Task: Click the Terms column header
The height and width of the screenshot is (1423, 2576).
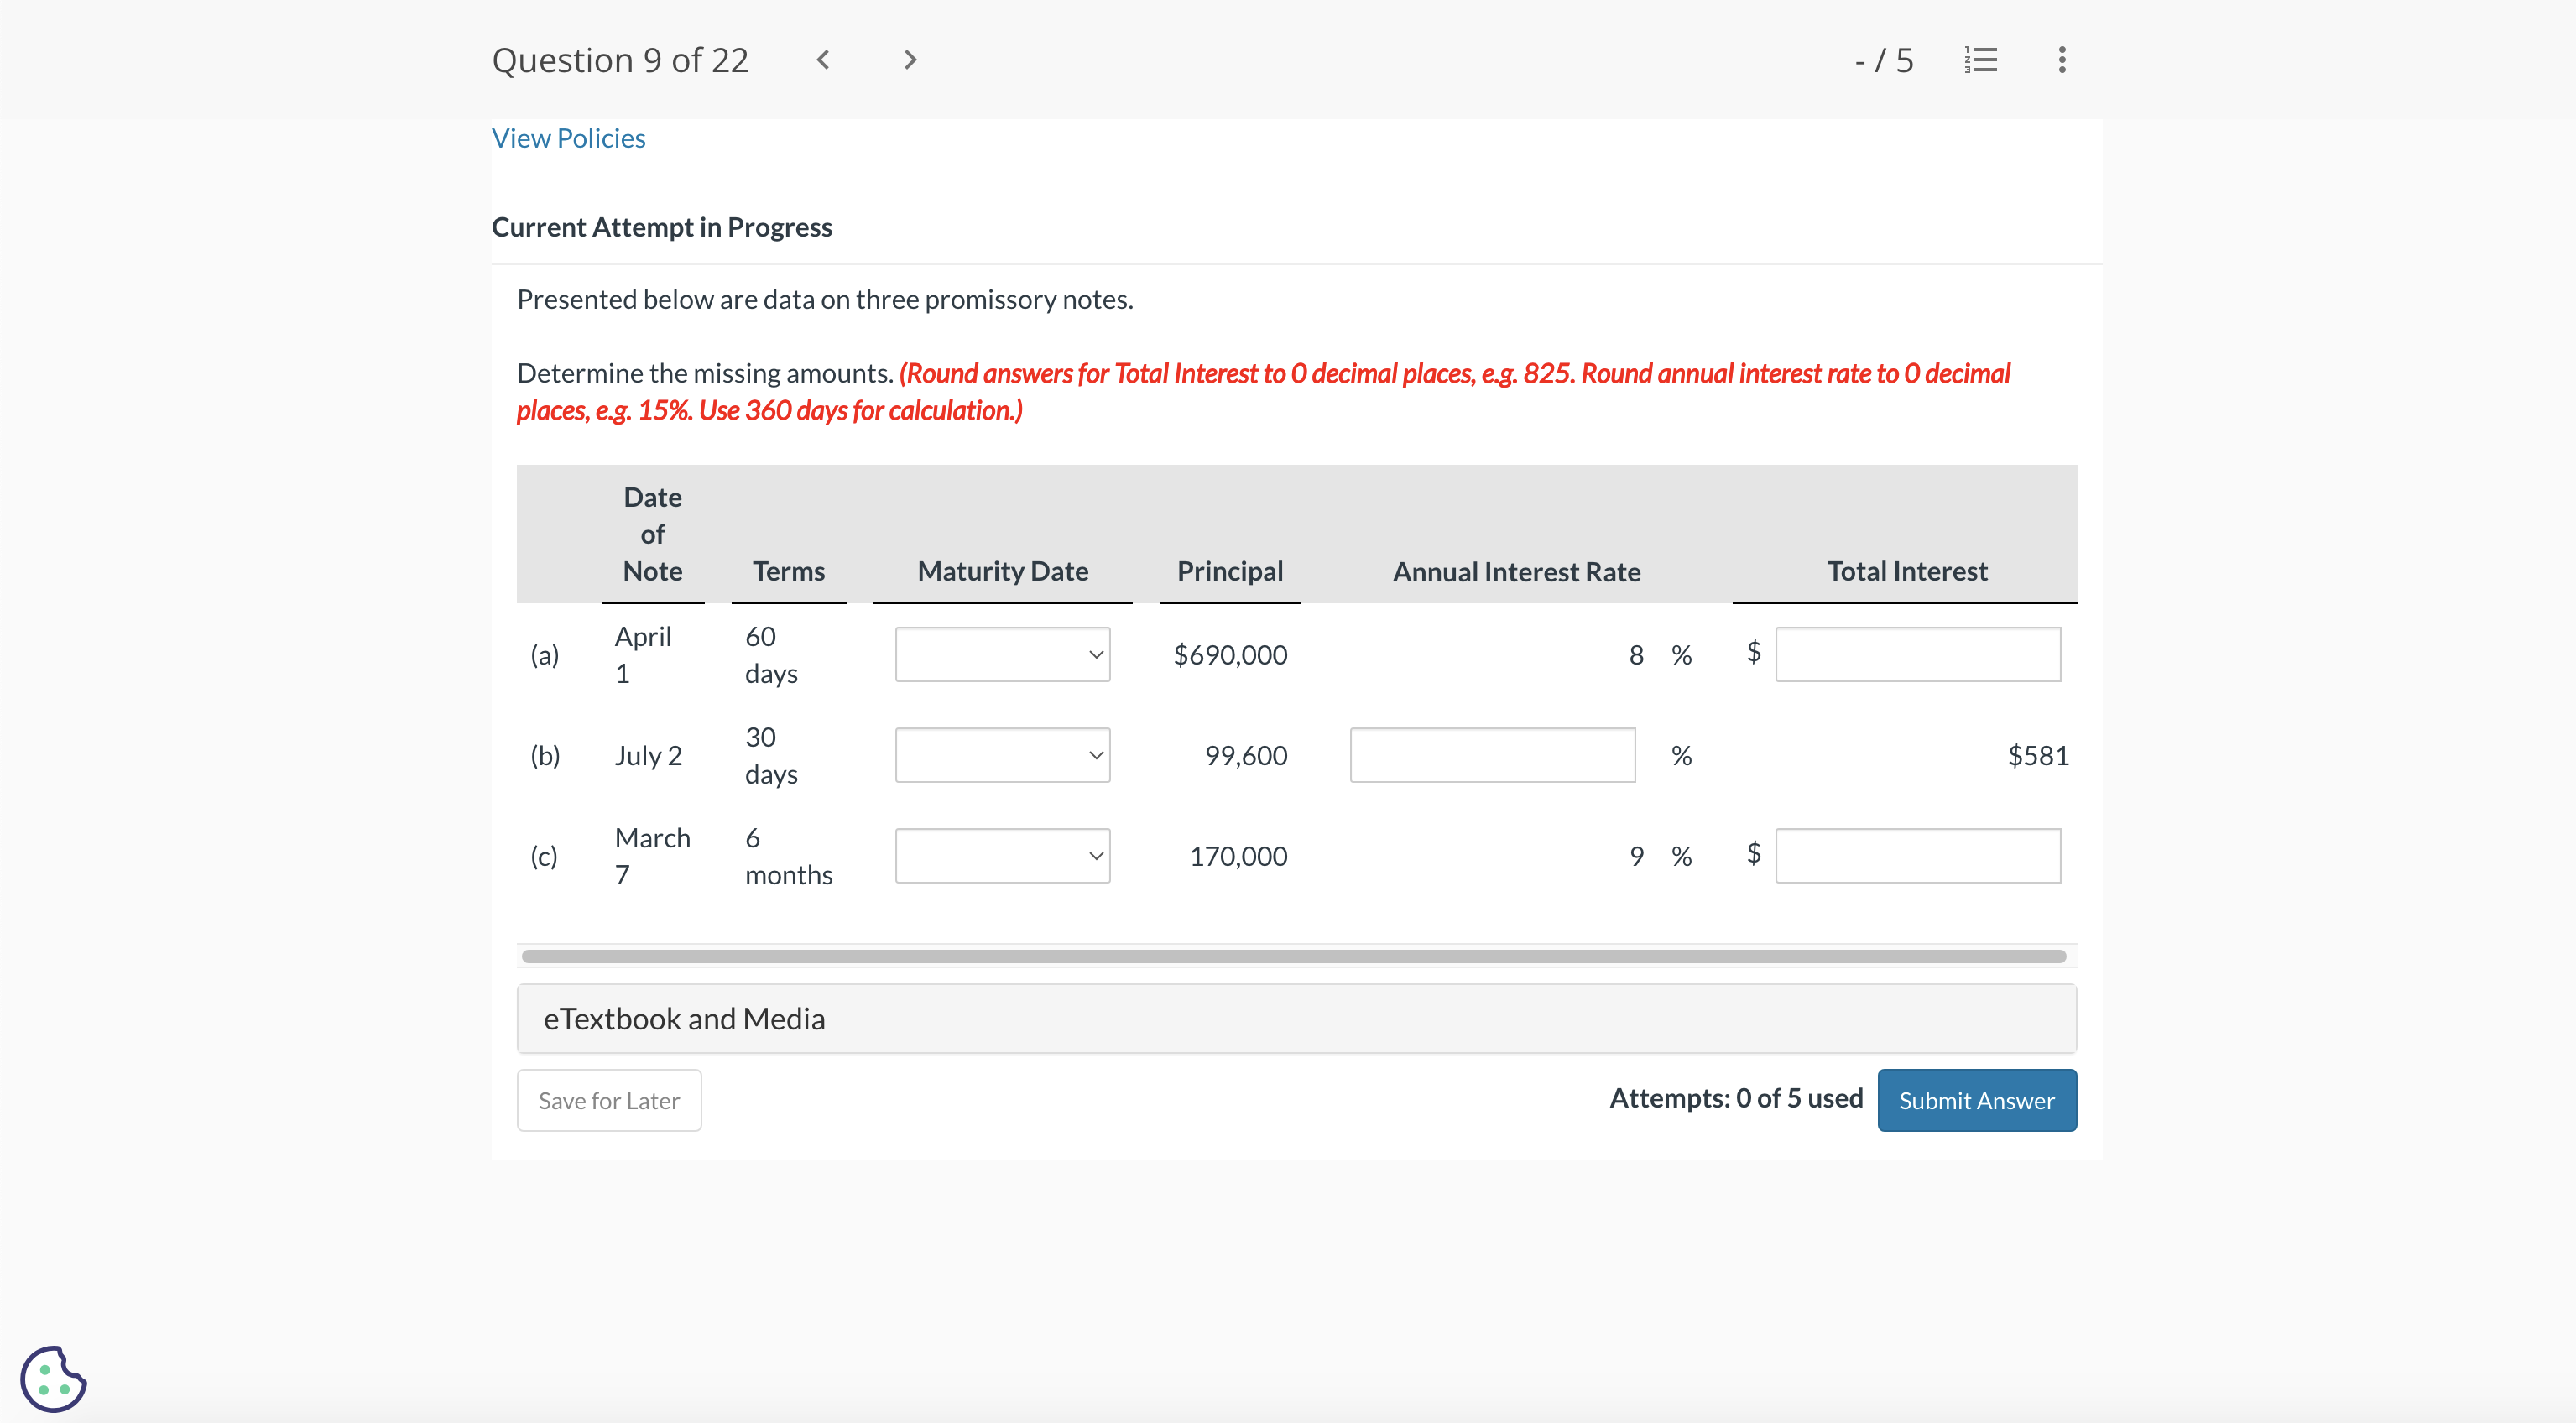Action: 788,571
